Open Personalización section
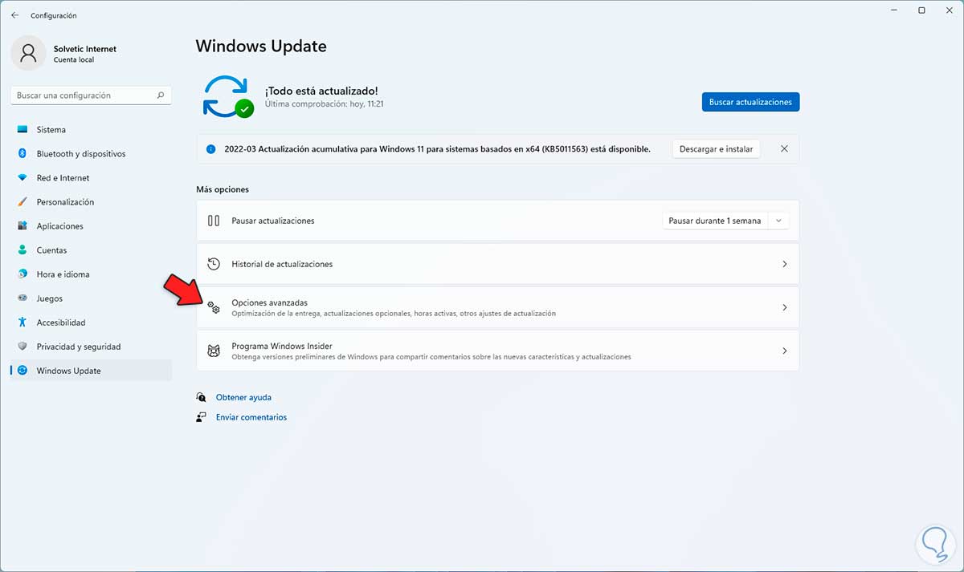The width and height of the screenshot is (964, 572). [x=91, y=202]
